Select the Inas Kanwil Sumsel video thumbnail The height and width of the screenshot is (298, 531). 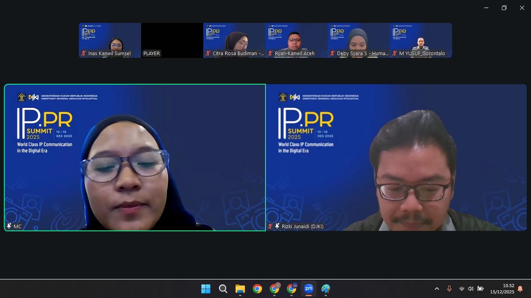[110, 40]
